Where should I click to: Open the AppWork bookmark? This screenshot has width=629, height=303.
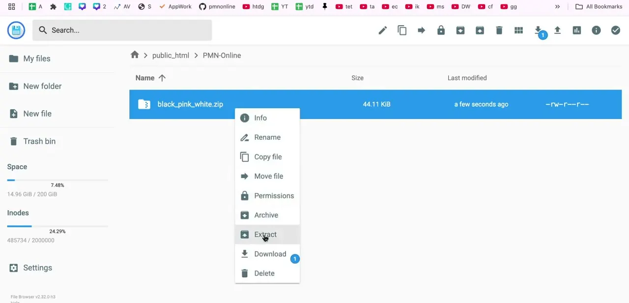pos(175,6)
